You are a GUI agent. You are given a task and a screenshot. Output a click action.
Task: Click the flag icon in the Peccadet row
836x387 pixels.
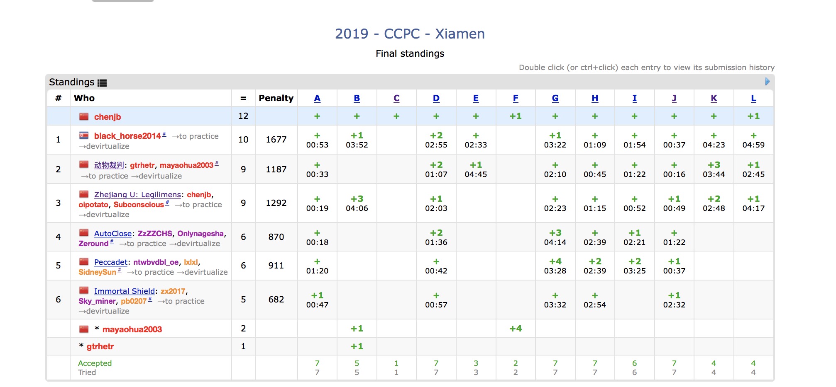(84, 261)
